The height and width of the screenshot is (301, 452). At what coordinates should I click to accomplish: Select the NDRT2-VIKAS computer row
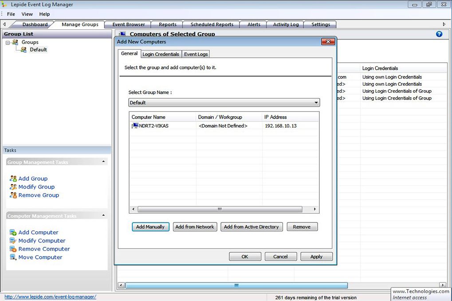coord(224,126)
